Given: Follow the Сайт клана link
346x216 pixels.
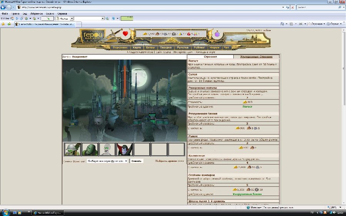Looking at the screenshot, I should point(163,52).
